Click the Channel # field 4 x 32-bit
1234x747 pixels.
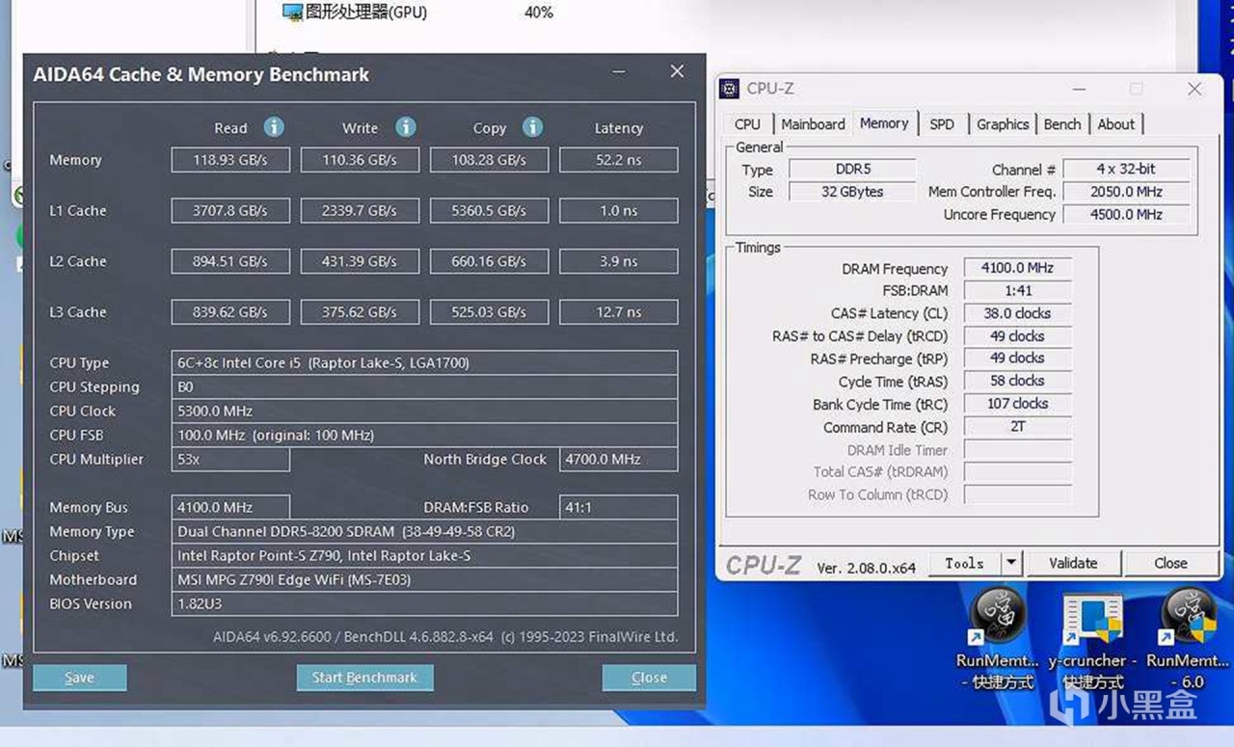(1126, 169)
